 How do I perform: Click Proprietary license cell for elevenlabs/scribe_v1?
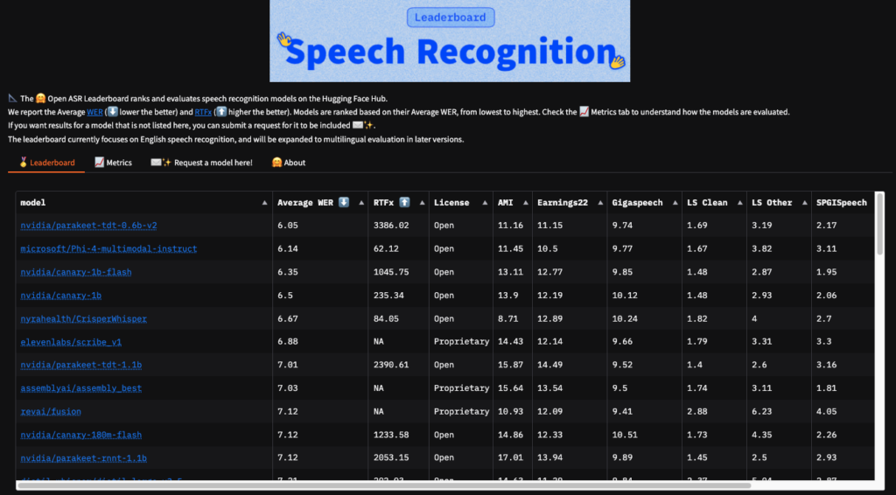461,342
